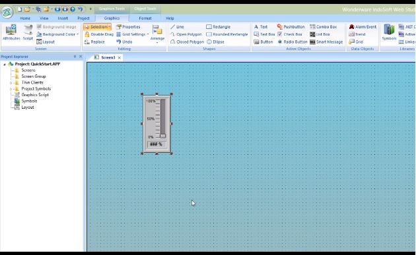This screenshot has width=416, height=255.
Task: Open the Graphics Tools contextual tab
Action: 112,9
